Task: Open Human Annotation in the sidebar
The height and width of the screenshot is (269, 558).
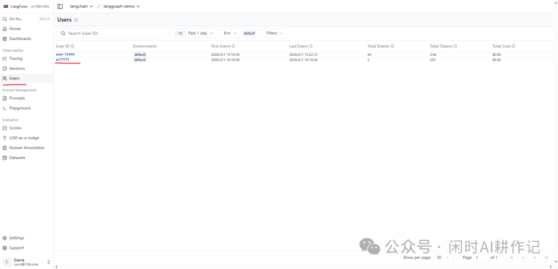Action: coord(27,148)
